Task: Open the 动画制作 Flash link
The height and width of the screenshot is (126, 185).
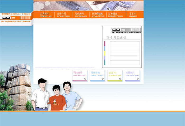Action: [x=132, y=74]
